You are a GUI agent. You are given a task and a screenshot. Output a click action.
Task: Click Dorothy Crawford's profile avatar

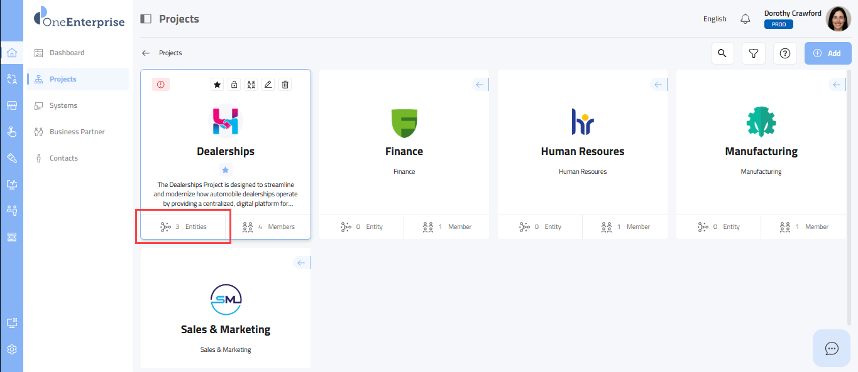point(838,19)
